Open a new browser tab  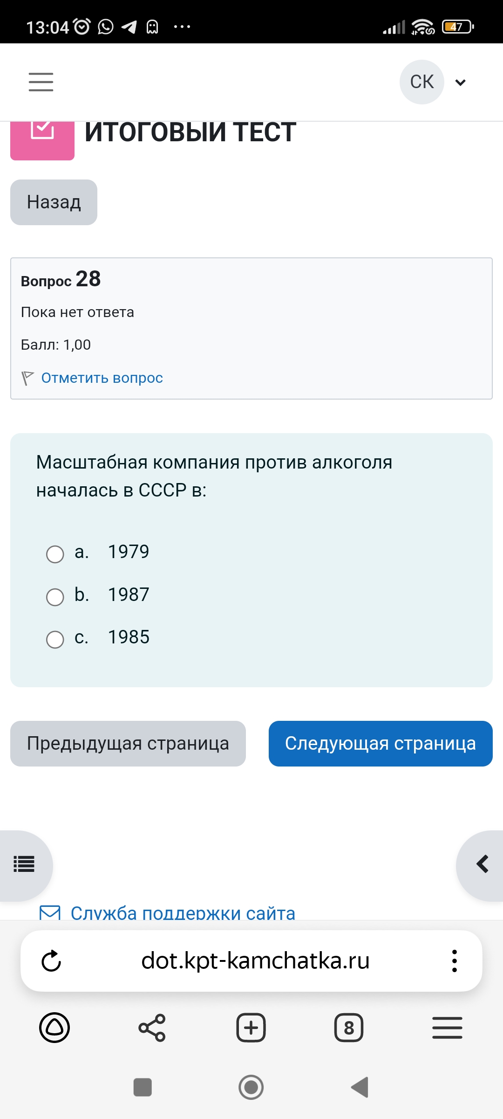251,1028
